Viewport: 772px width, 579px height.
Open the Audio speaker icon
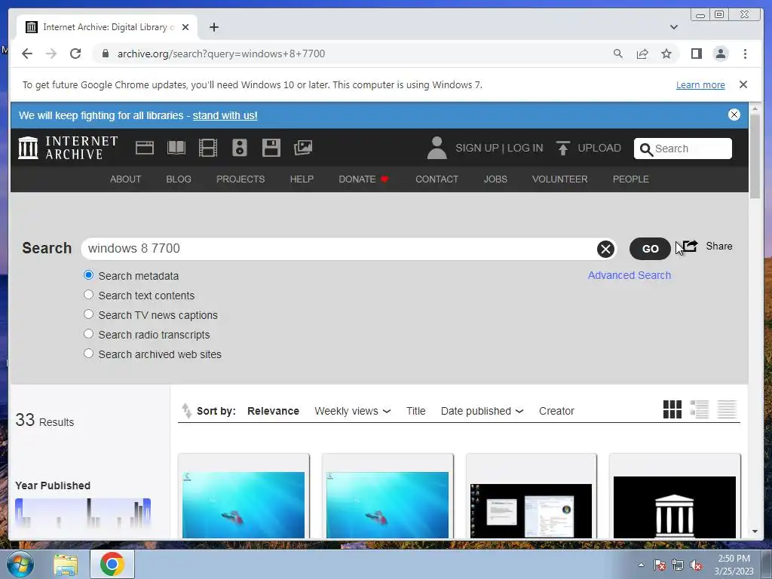coord(239,148)
